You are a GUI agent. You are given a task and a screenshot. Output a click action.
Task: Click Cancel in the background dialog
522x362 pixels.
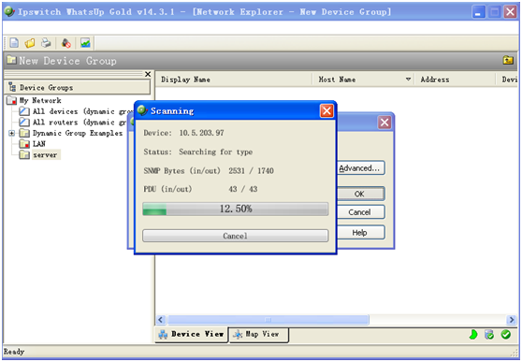pyautogui.click(x=361, y=212)
